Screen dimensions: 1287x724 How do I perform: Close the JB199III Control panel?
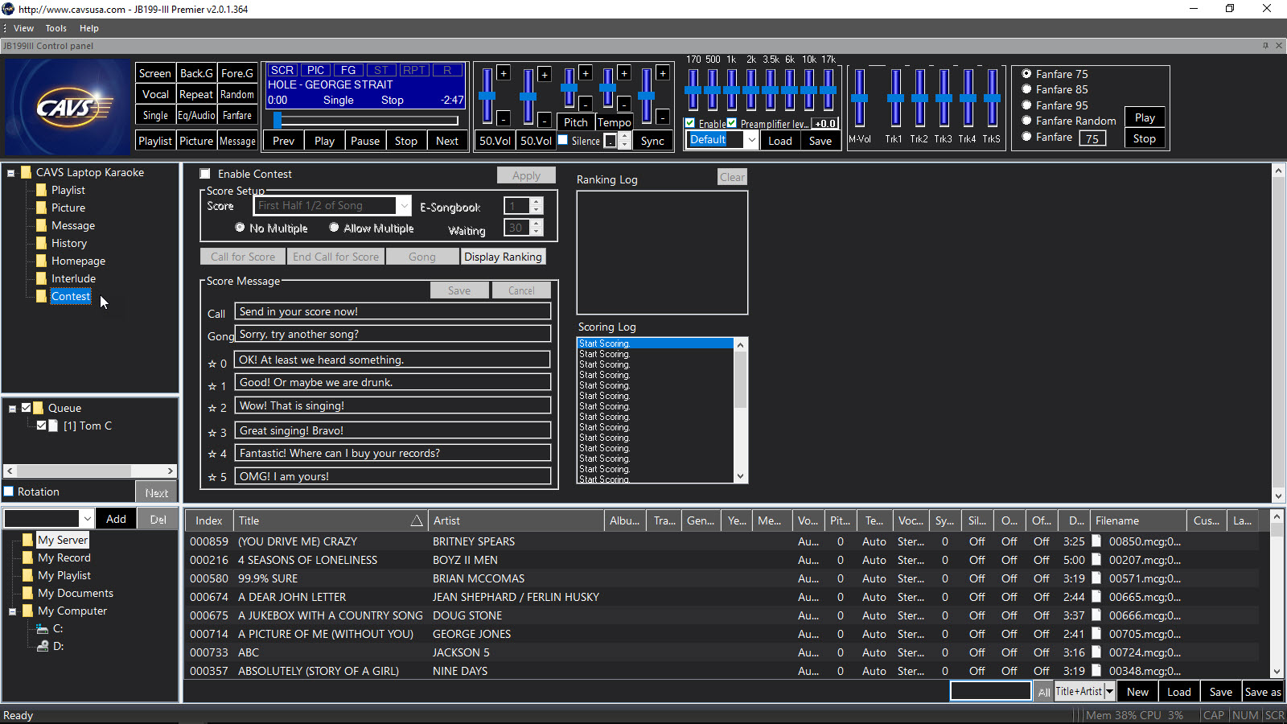click(1279, 46)
